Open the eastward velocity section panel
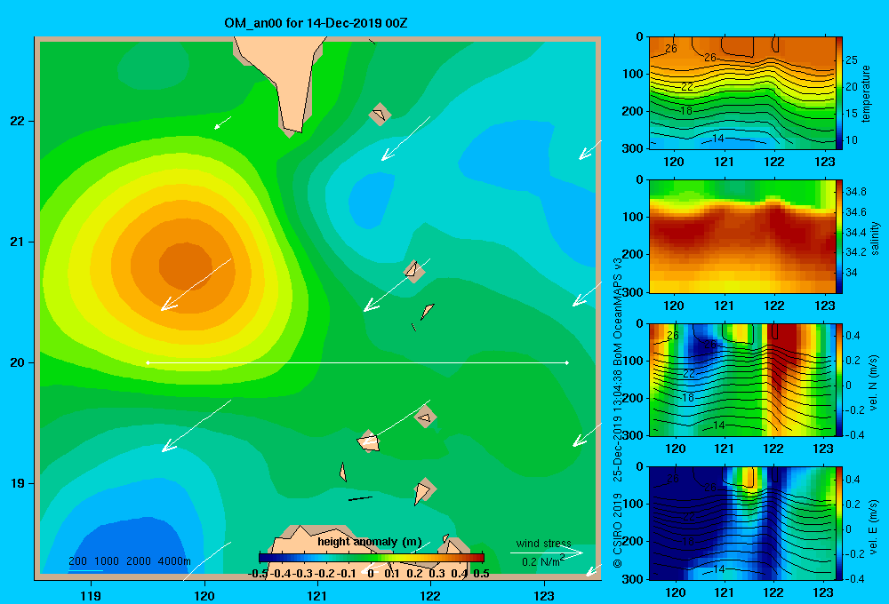This screenshot has height=604, width=889. 741,523
